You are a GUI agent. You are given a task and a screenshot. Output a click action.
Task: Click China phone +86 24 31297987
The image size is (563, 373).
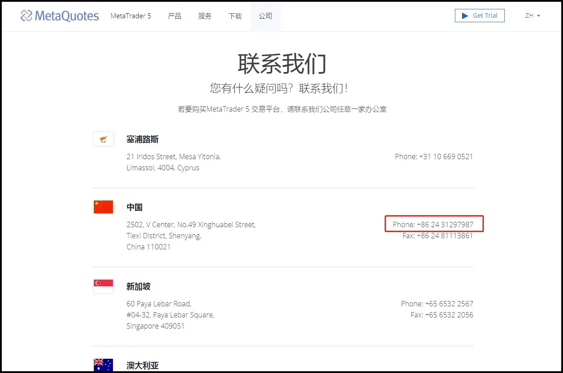[433, 225]
